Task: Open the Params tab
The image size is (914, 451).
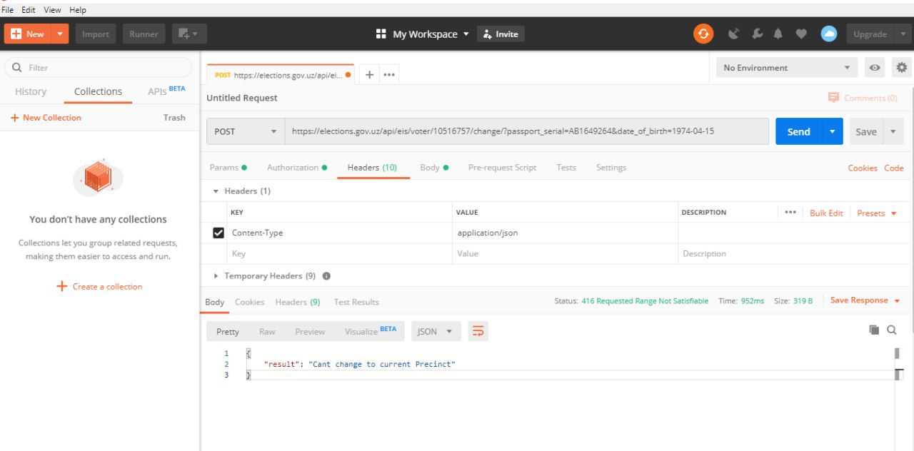Action: coord(228,168)
